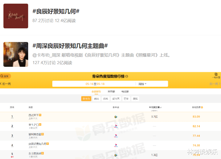Image resolution: width=221 pixels, height=159 pixels.
Task: Click 87.2万讨论 12.4亿阅读 stats line
Action: tap(54, 21)
